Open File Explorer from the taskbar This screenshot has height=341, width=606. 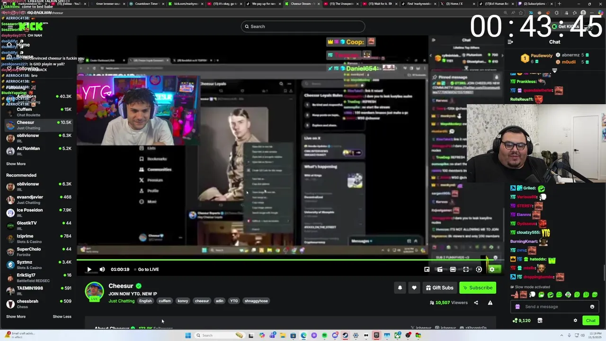click(283, 335)
